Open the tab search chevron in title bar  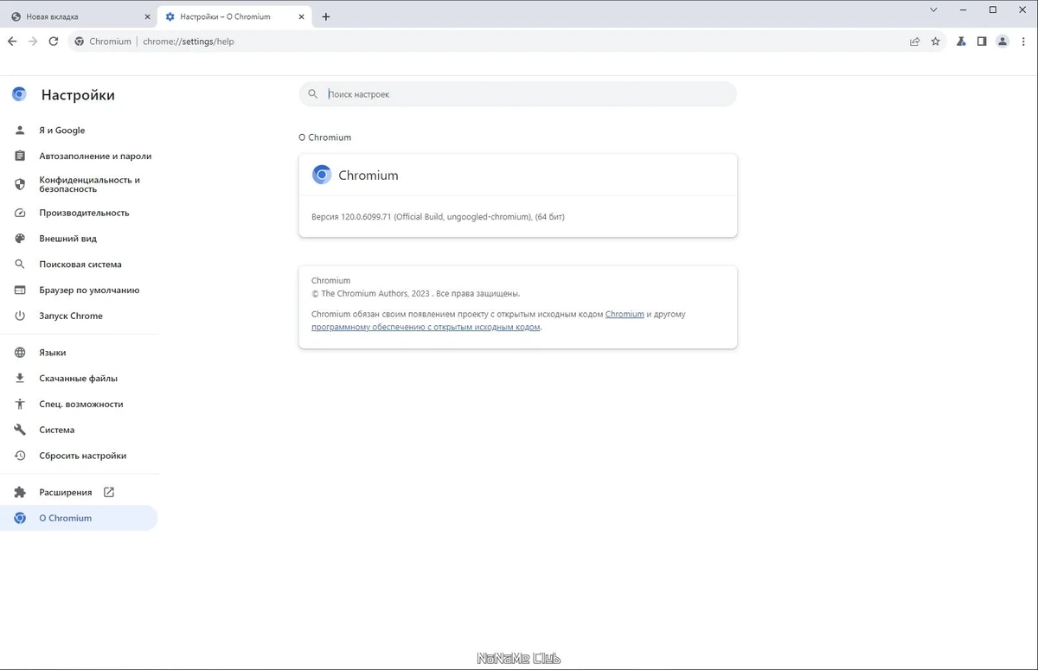point(933,10)
